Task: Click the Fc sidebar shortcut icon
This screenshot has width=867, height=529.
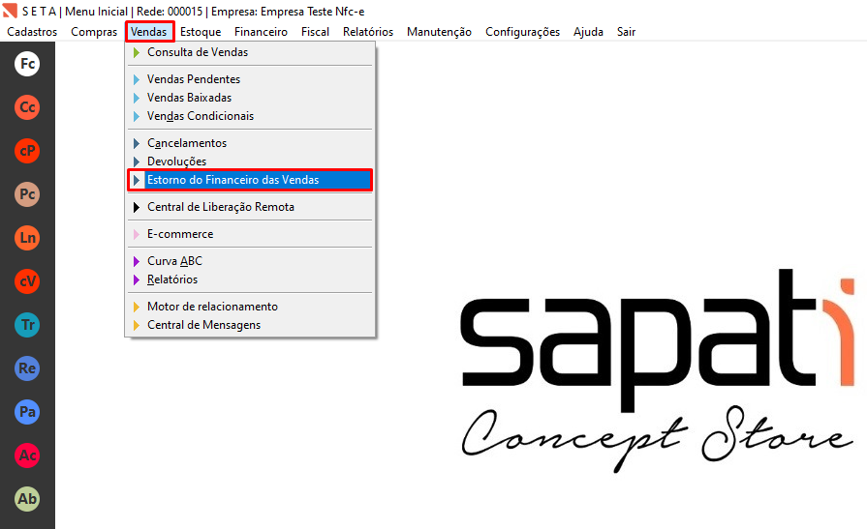Action: coord(27,64)
